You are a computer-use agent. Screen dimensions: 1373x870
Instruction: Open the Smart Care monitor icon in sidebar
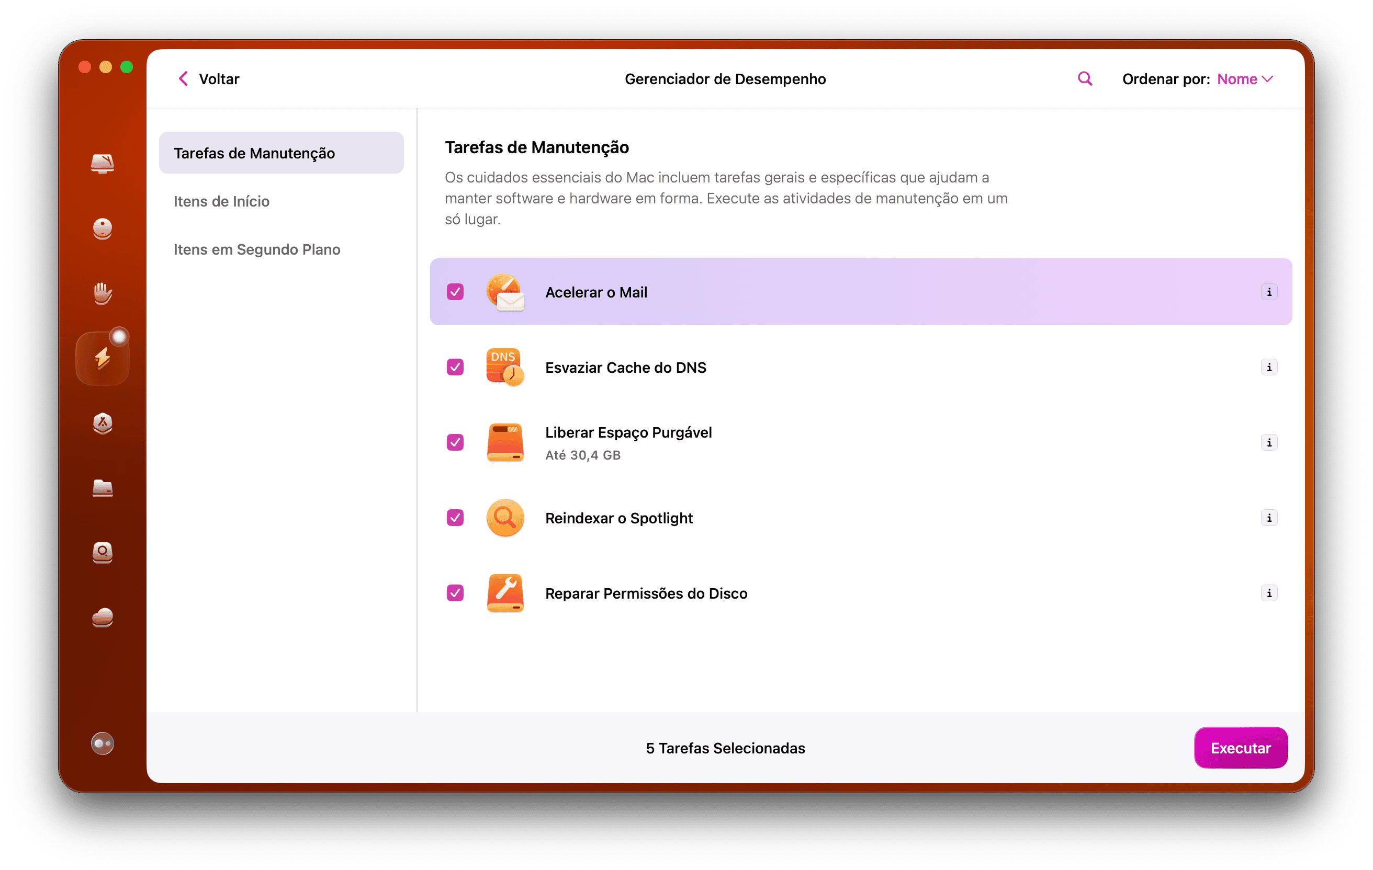(103, 164)
